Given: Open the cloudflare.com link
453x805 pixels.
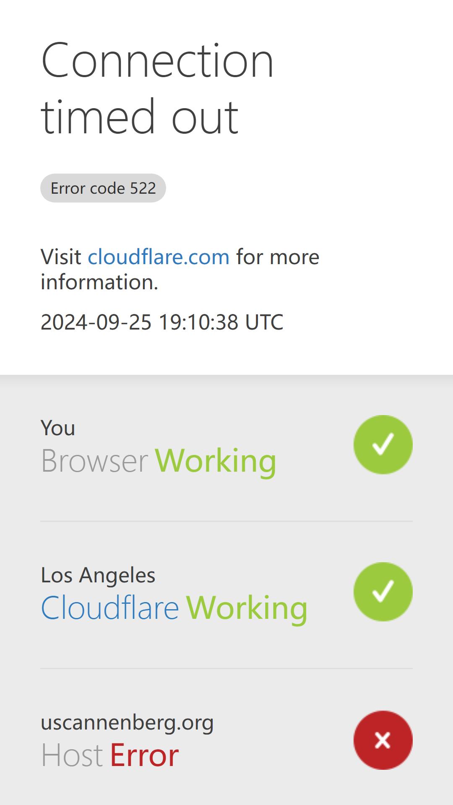Looking at the screenshot, I should (x=159, y=257).
